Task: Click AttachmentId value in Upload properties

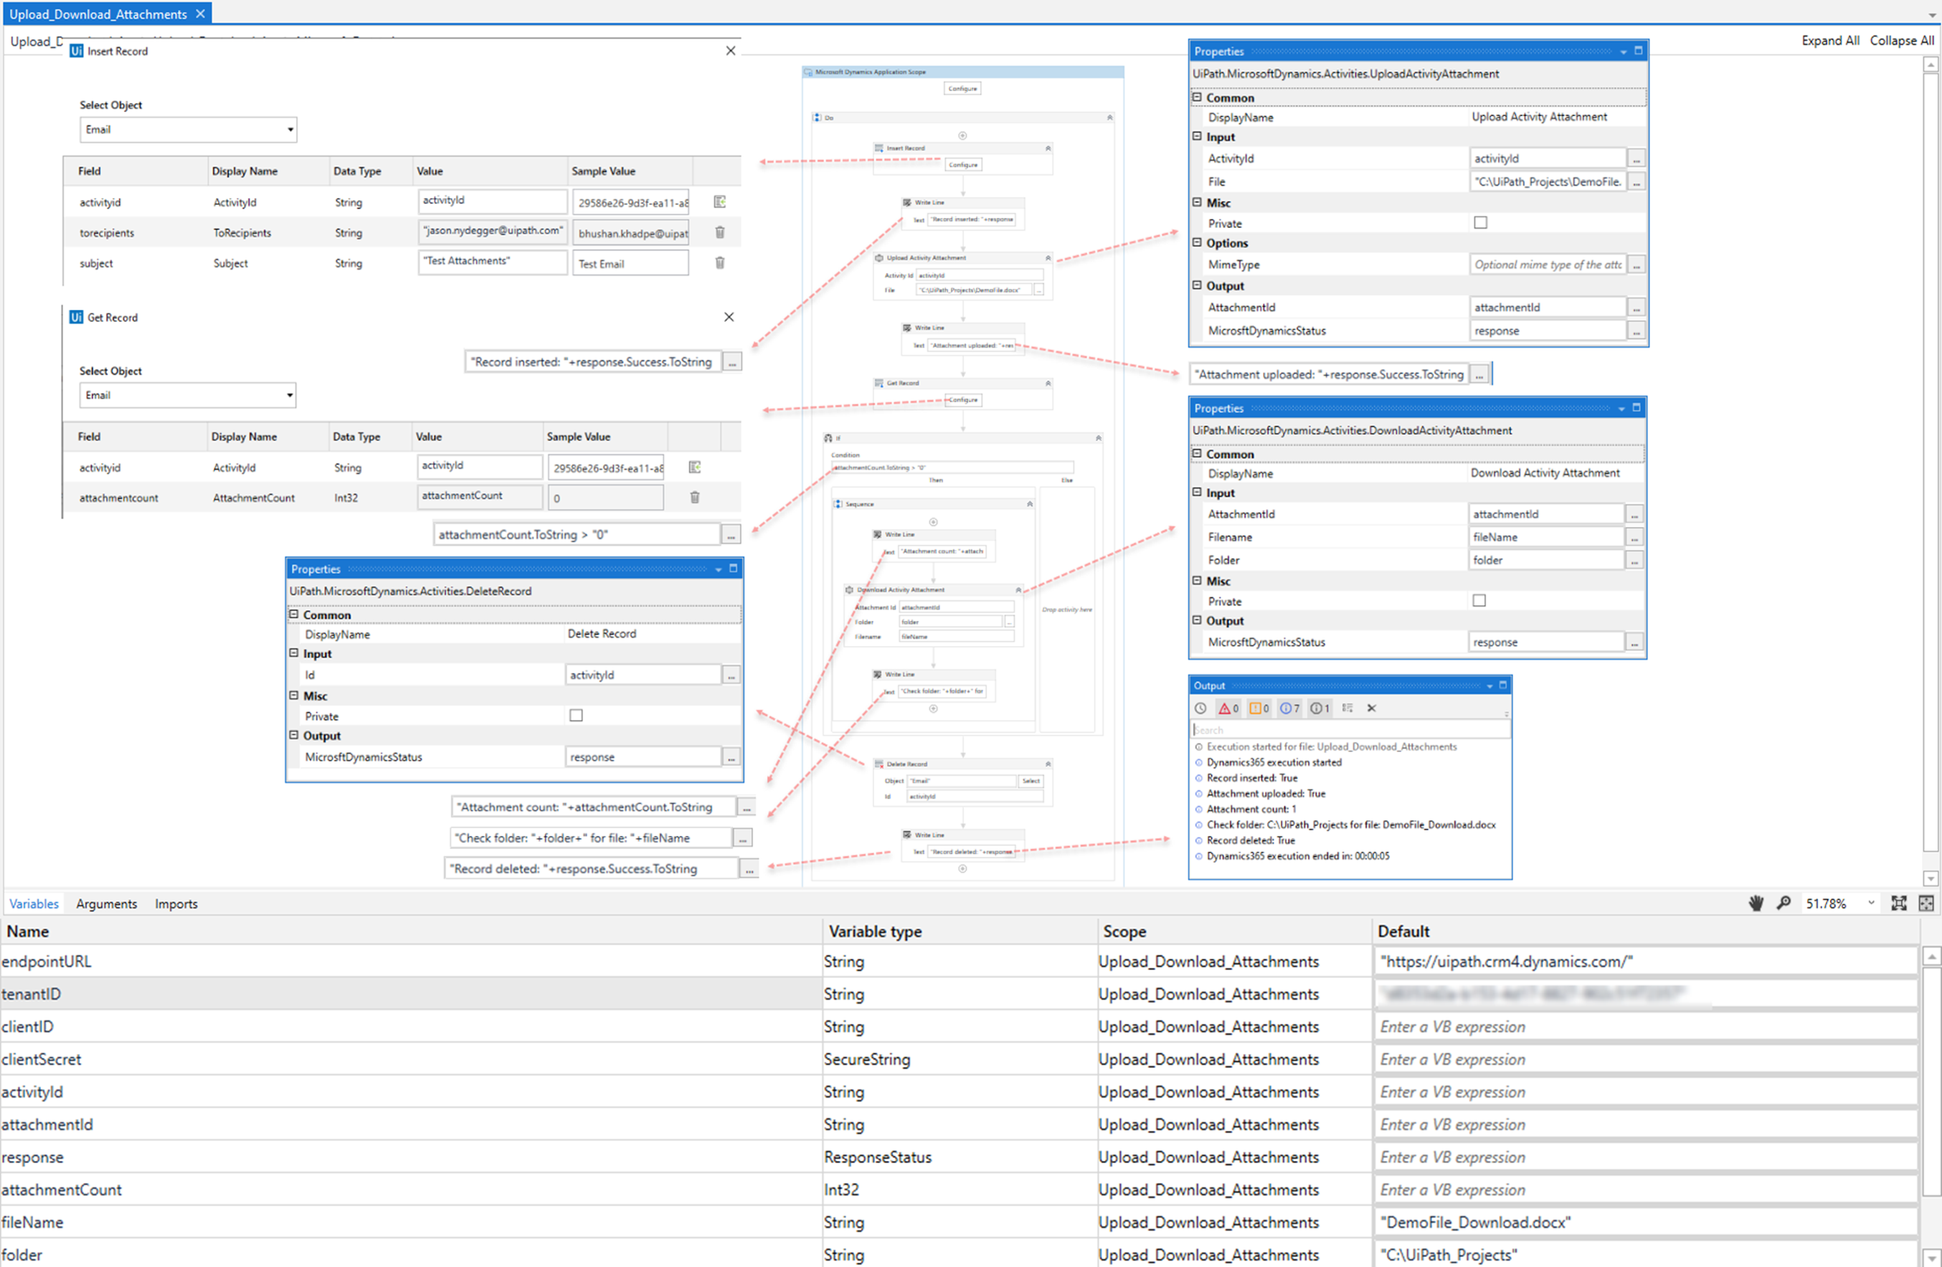Action: pyautogui.click(x=1547, y=308)
